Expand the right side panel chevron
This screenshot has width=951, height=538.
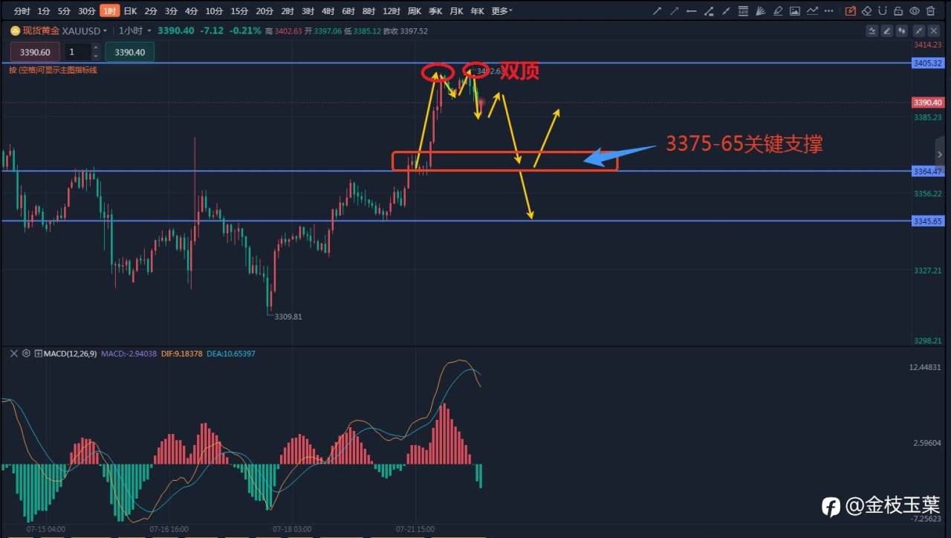point(940,155)
